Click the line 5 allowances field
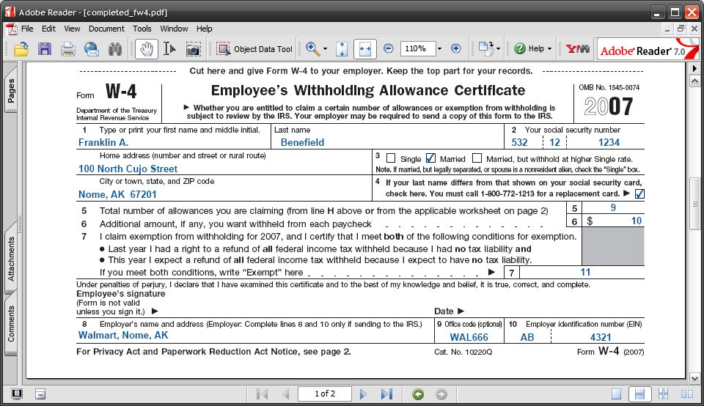The width and height of the screenshot is (704, 406). coord(613,207)
